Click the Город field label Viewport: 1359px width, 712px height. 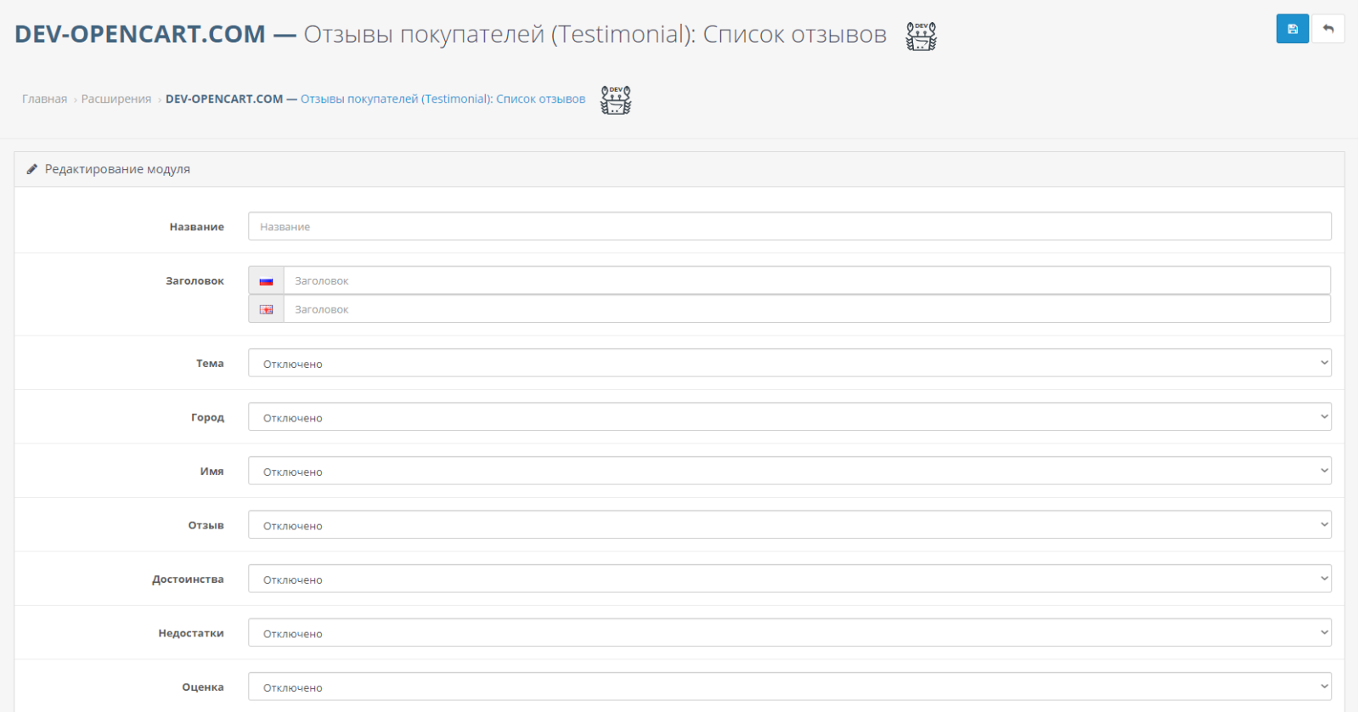click(x=207, y=417)
